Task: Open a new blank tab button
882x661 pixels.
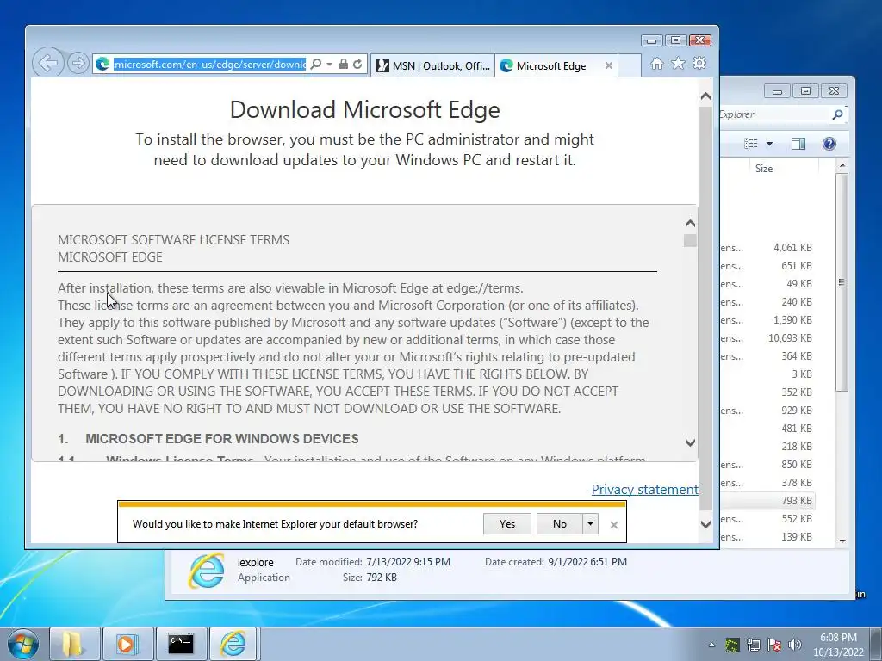Action: (630, 65)
